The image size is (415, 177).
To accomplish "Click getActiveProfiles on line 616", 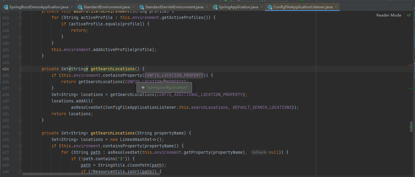I will 183,17.
